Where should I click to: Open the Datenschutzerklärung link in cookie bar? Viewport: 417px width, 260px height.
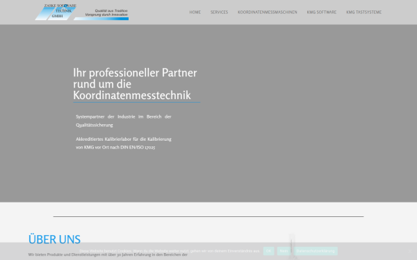316,251
